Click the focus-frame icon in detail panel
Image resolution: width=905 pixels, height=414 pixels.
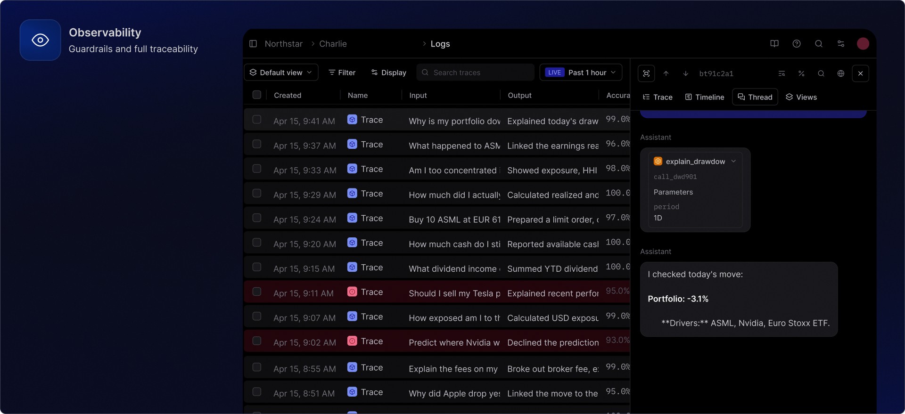coord(646,73)
